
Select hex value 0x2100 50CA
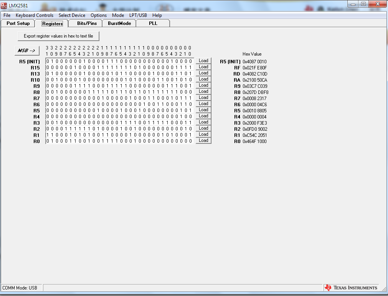pyautogui.click(x=255, y=80)
